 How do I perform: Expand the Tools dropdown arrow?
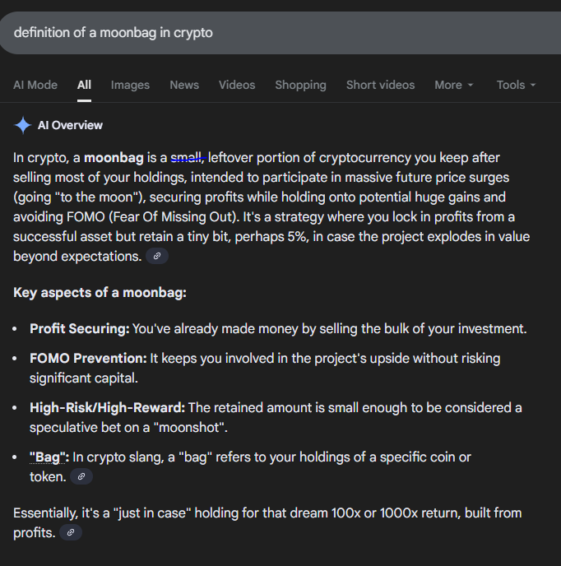pyautogui.click(x=533, y=86)
